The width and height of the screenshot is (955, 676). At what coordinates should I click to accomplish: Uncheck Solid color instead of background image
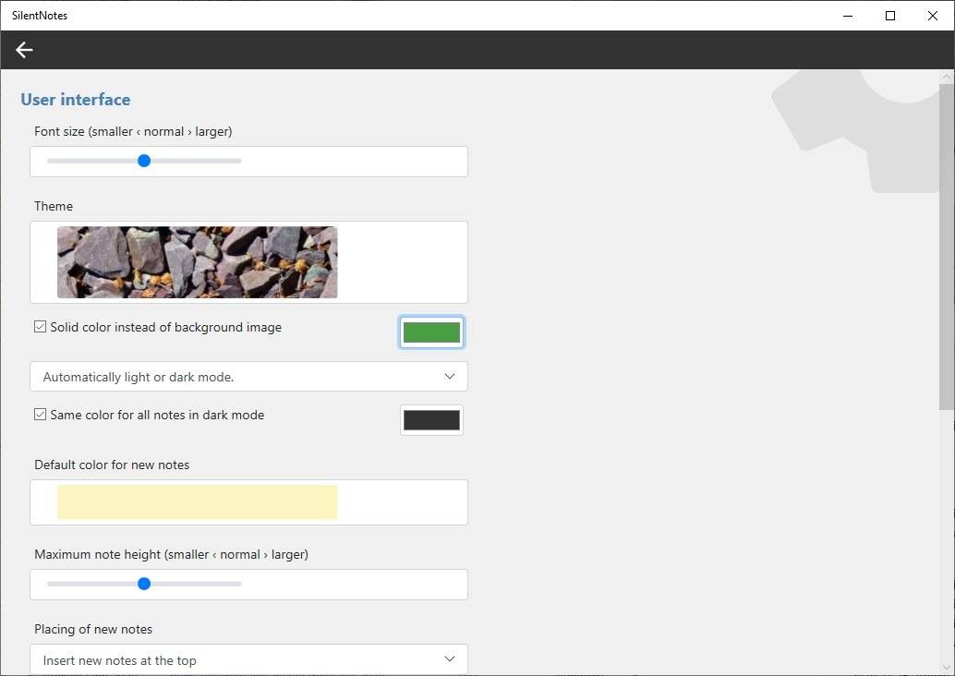[x=41, y=327]
